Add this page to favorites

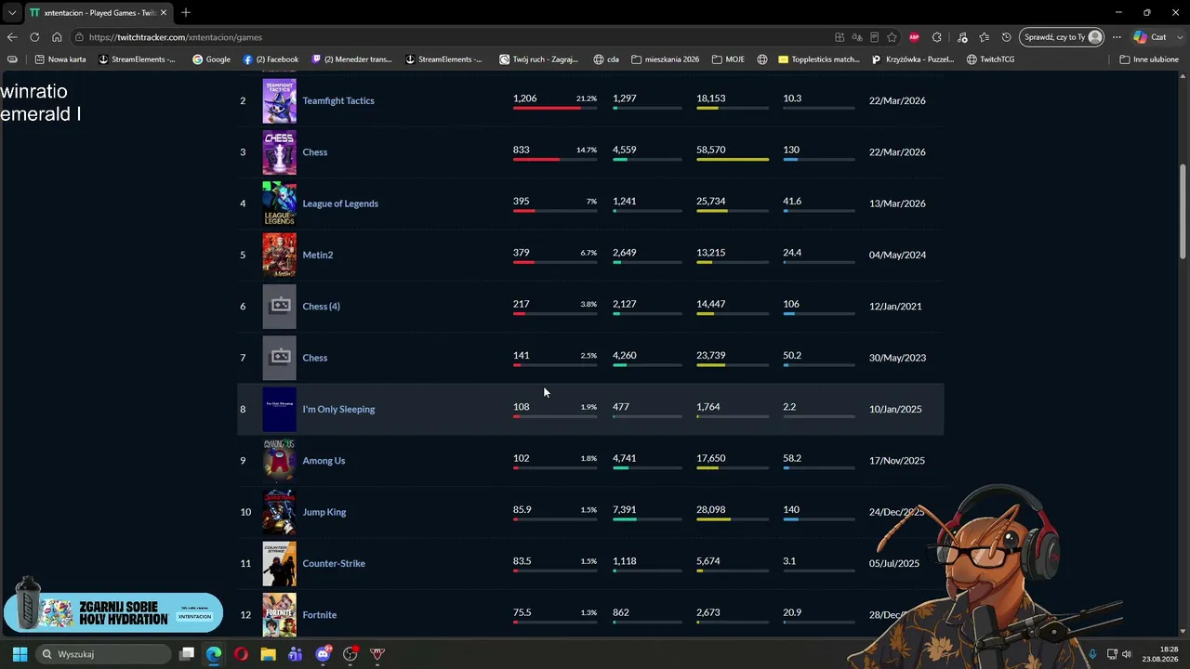click(892, 37)
